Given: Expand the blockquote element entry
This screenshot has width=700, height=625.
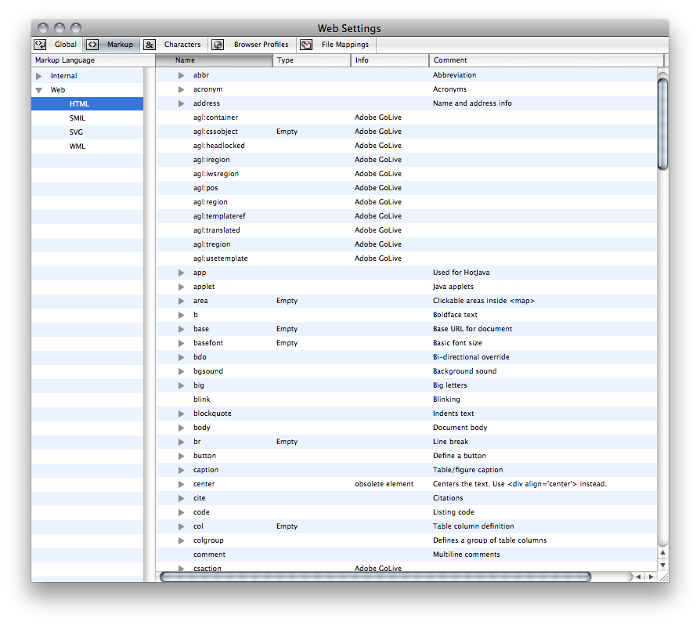Looking at the screenshot, I should 181,414.
